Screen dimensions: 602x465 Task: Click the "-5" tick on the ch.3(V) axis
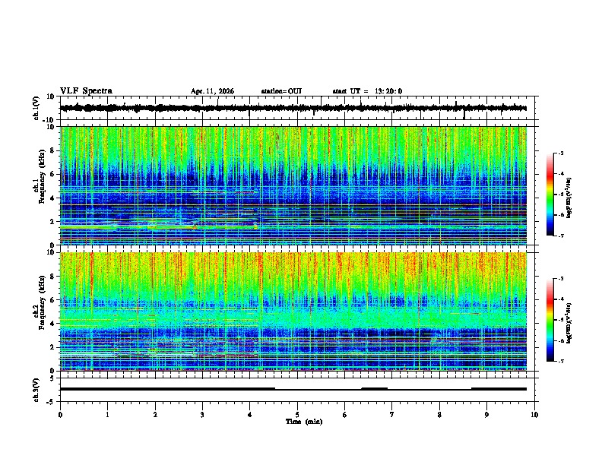point(51,402)
